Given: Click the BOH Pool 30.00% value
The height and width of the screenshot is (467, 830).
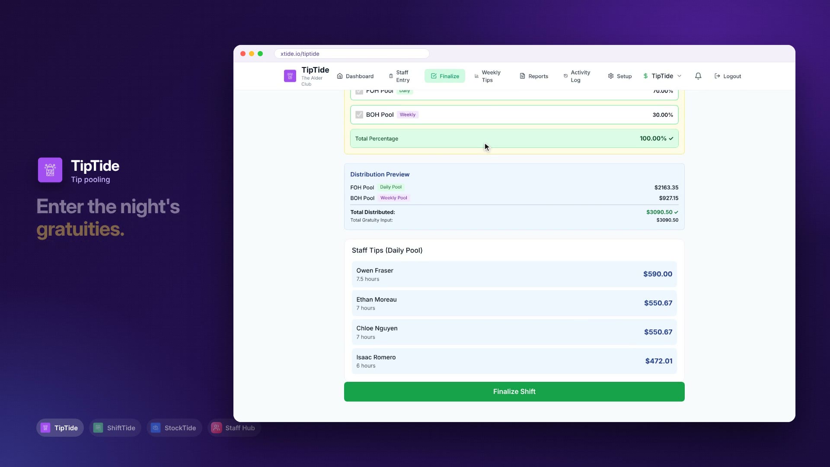Looking at the screenshot, I should click(x=663, y=115).
